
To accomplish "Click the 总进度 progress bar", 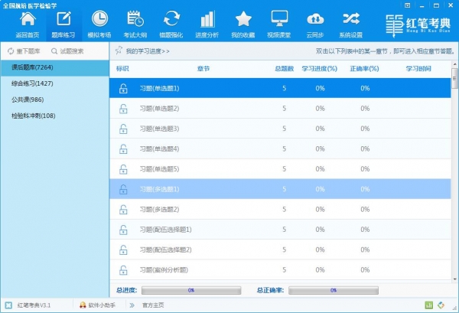I will [191, 290].
